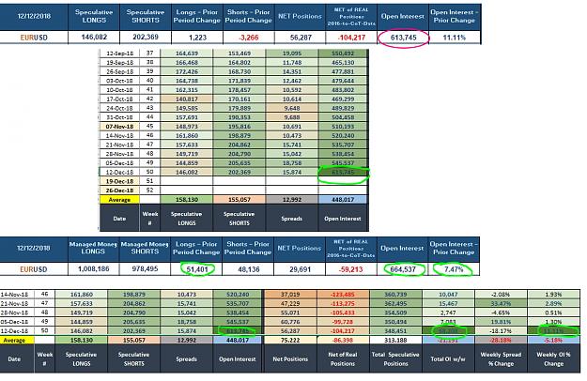Select the 31-Oct-18 date cell
Viewport: 587px width, 381px height.
click(119, 117)
